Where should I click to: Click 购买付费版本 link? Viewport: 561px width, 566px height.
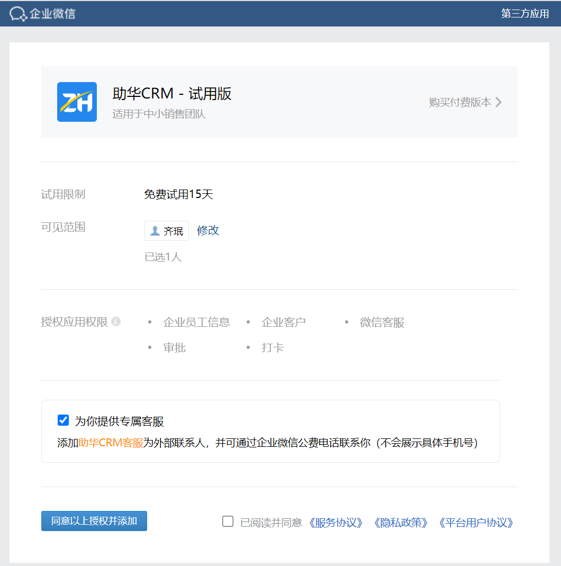(460, 102)
